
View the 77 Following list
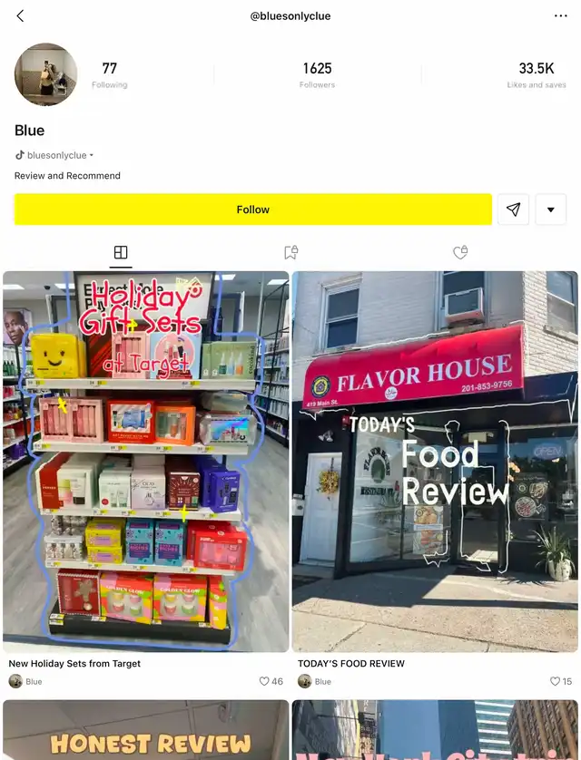(x=110, y=74)
